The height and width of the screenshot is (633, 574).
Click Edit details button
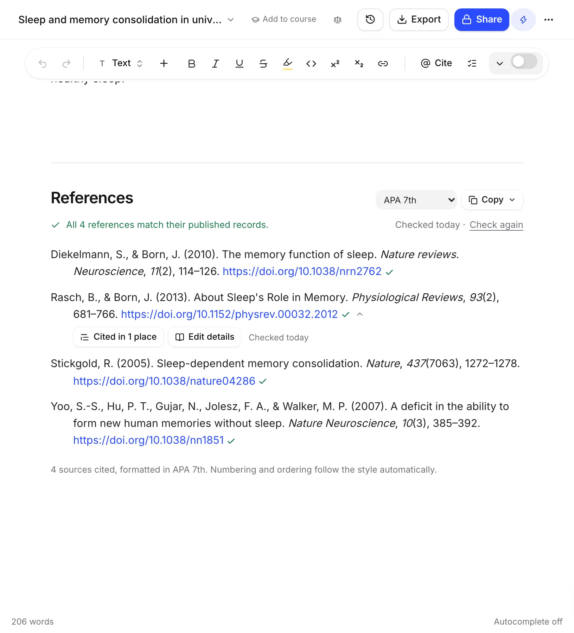coord(205,337)
